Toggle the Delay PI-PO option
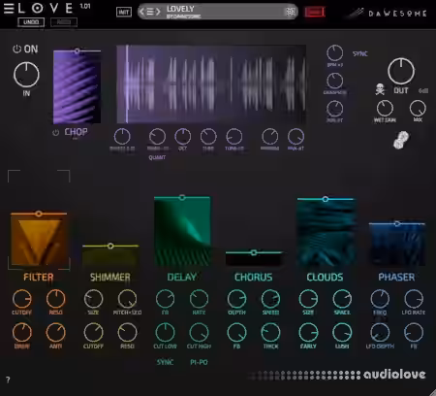The width and height of the screenshot is (436, 396). click(x=199, y=362)
